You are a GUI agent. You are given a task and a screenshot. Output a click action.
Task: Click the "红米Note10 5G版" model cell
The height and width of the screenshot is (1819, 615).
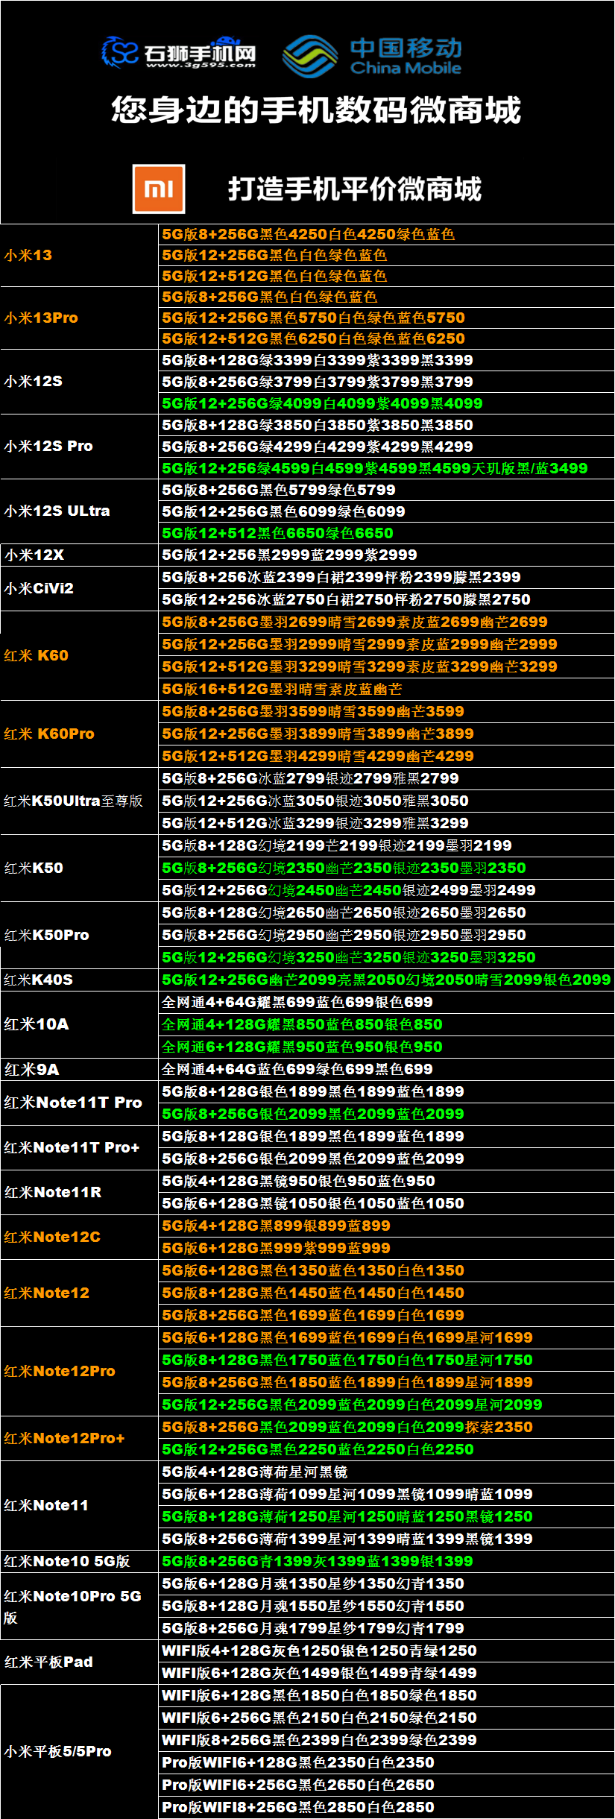(x=79, y=1561)
